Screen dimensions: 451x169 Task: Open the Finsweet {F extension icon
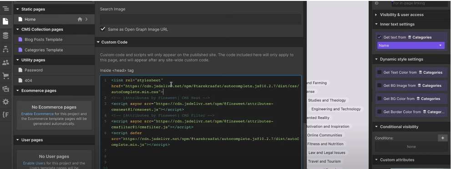click(5, 115)
